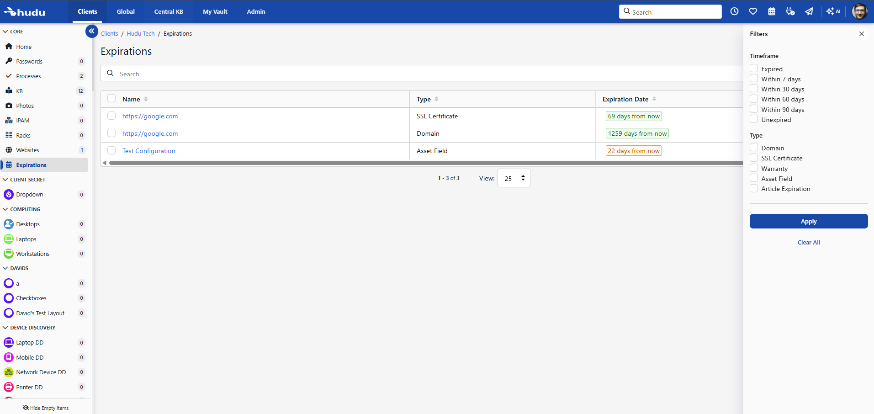Enable the SSL Certificate type filter
This screenshot has height=414, width=874.
pyautogui.click(x=754, y=158)
